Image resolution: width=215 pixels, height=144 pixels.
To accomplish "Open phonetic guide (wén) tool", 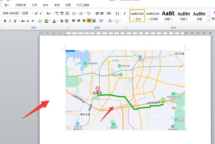I will tap(62, 13).
